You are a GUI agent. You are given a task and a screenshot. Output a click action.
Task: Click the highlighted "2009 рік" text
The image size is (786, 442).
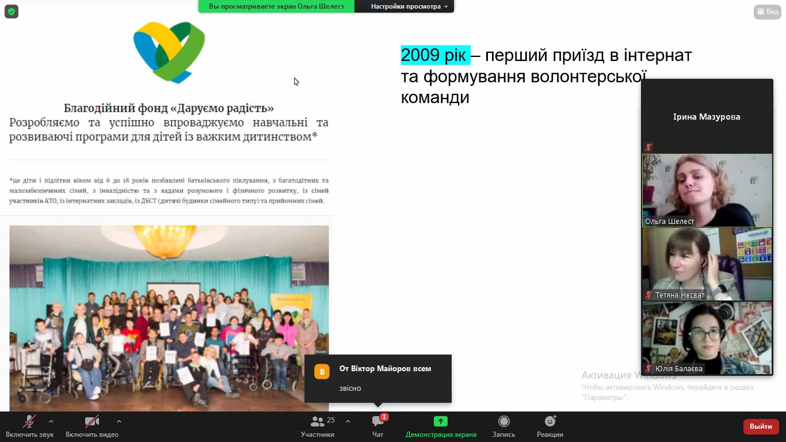(x=435, y=55)
